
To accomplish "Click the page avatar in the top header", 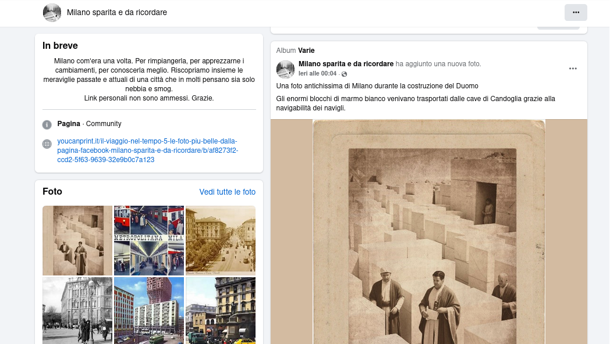I will pyautogui.click(x=52, y=12).
